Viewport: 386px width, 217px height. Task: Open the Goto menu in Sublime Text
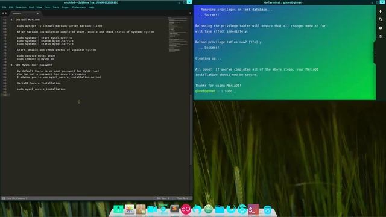47,7
